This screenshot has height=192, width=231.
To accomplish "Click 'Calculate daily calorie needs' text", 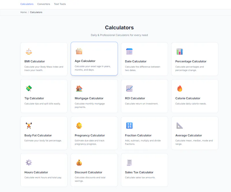I will click(x=191, y=104).
